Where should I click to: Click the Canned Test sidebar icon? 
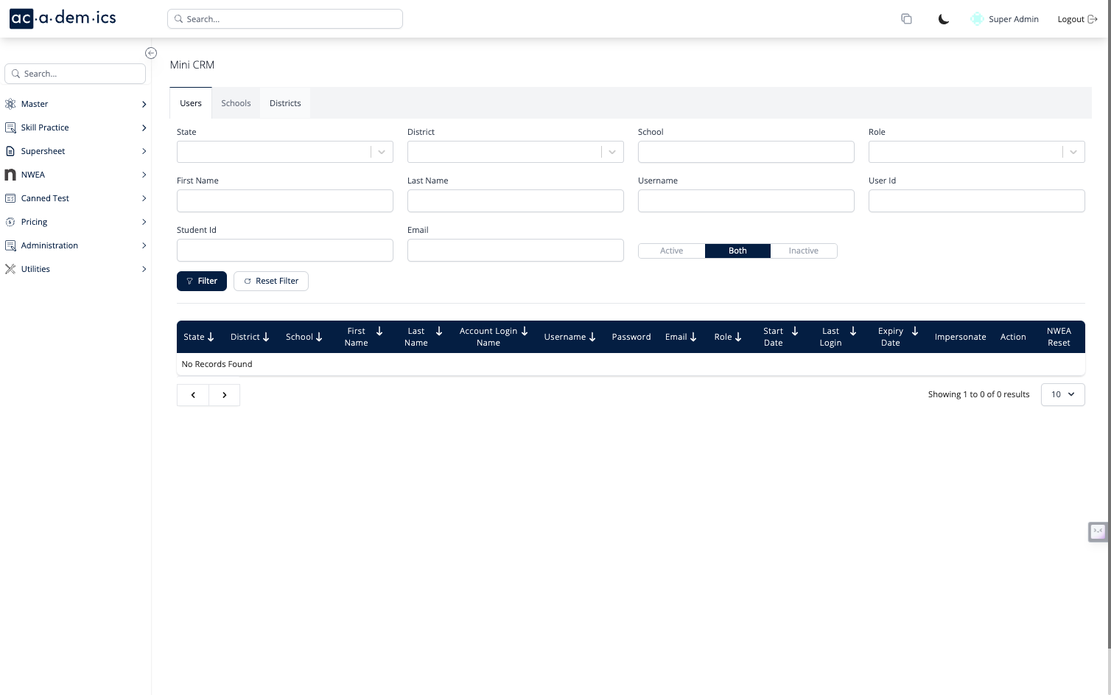pyautogui.click(x=10, y=198)
